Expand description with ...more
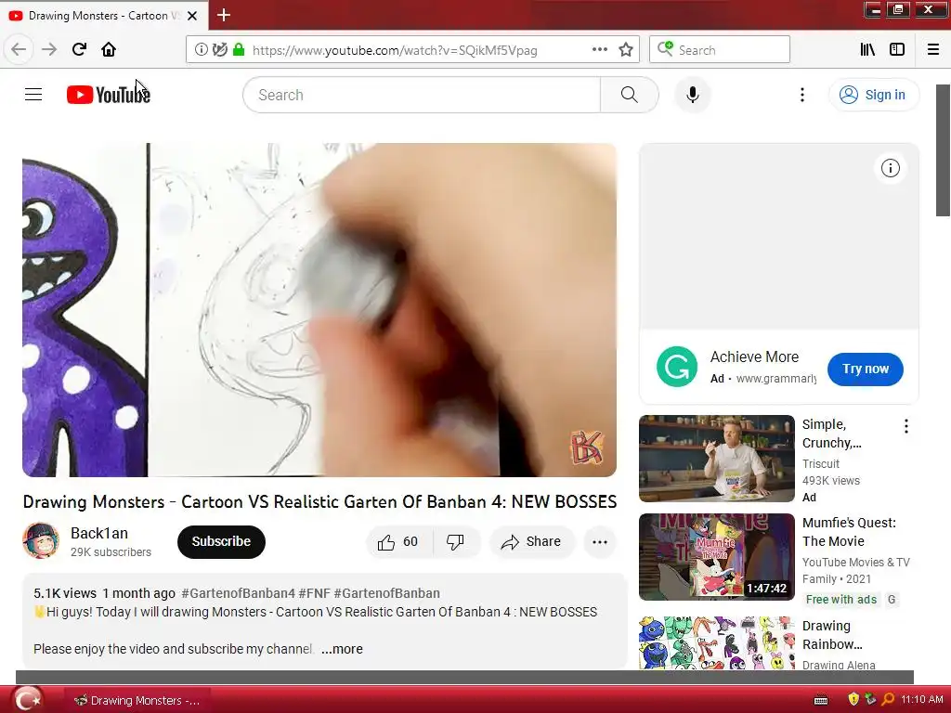 [x=342, y=649]
